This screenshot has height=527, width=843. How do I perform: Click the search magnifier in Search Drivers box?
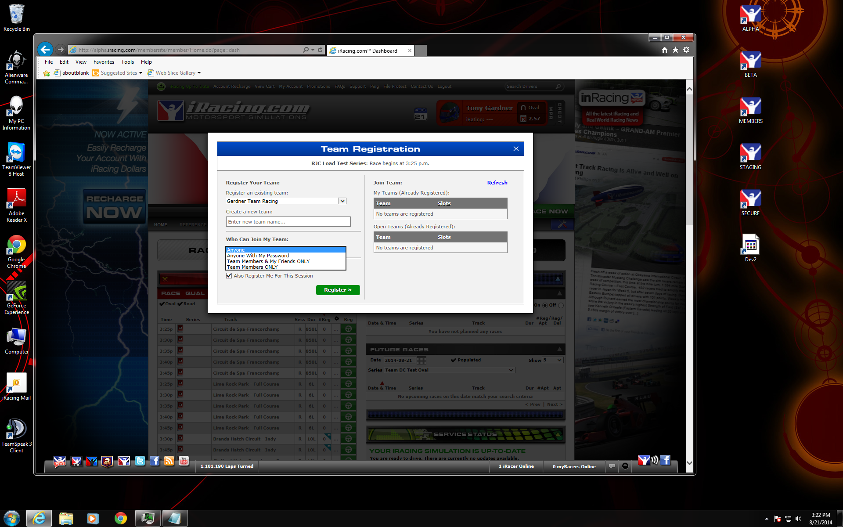tap(558, 87)
